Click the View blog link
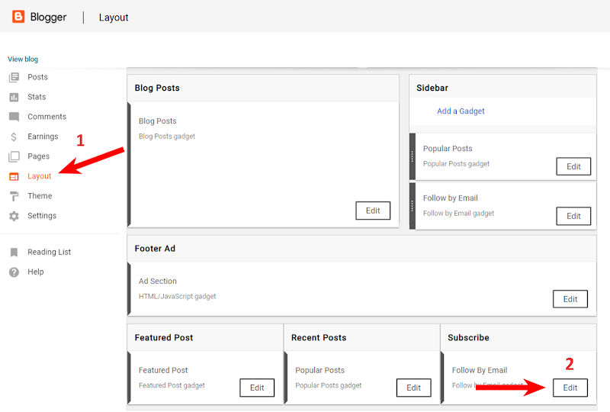This screenshot has width=610, height=412. pyautogui.click(x=23, y=60)
